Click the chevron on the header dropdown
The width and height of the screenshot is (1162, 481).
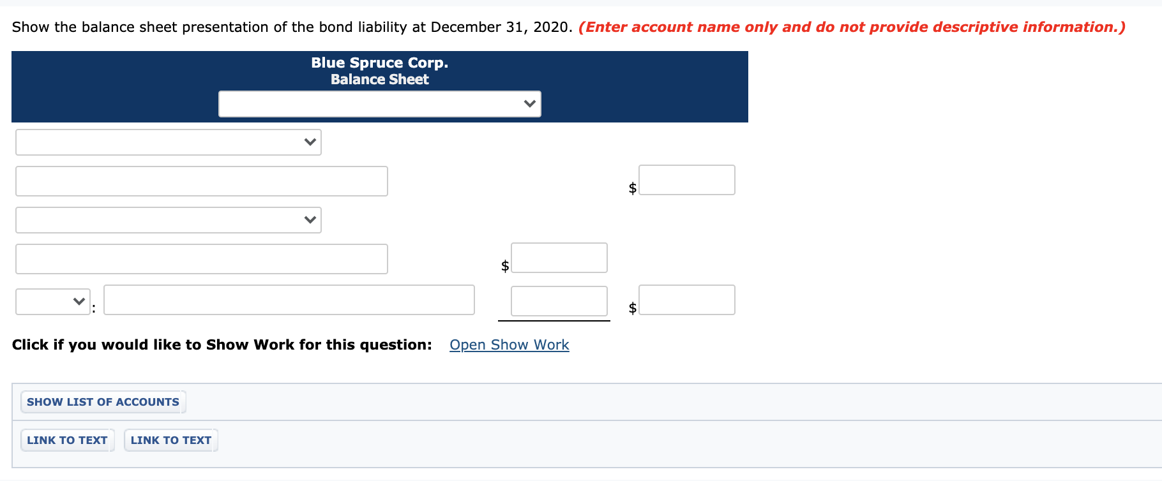(x=529, y=103)
